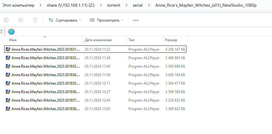Screen dimensions: 272x134
Task: Open the three-dots more options menu
Action: pyautogui.click(x=136, y=20)
